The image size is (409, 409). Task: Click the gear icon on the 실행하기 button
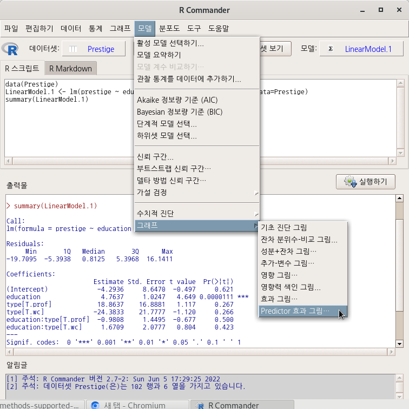click(350, 182)
